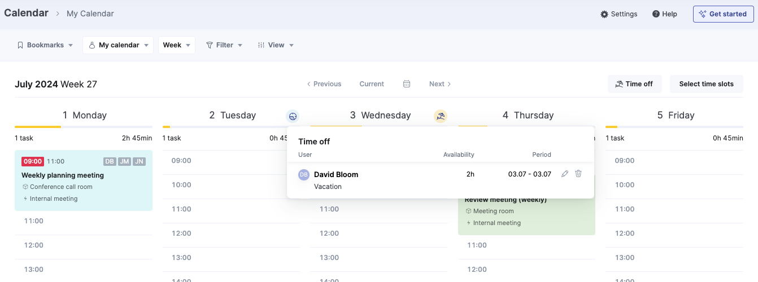
Task: Click the Tuesday holiday globe icon
Action: 293,116
